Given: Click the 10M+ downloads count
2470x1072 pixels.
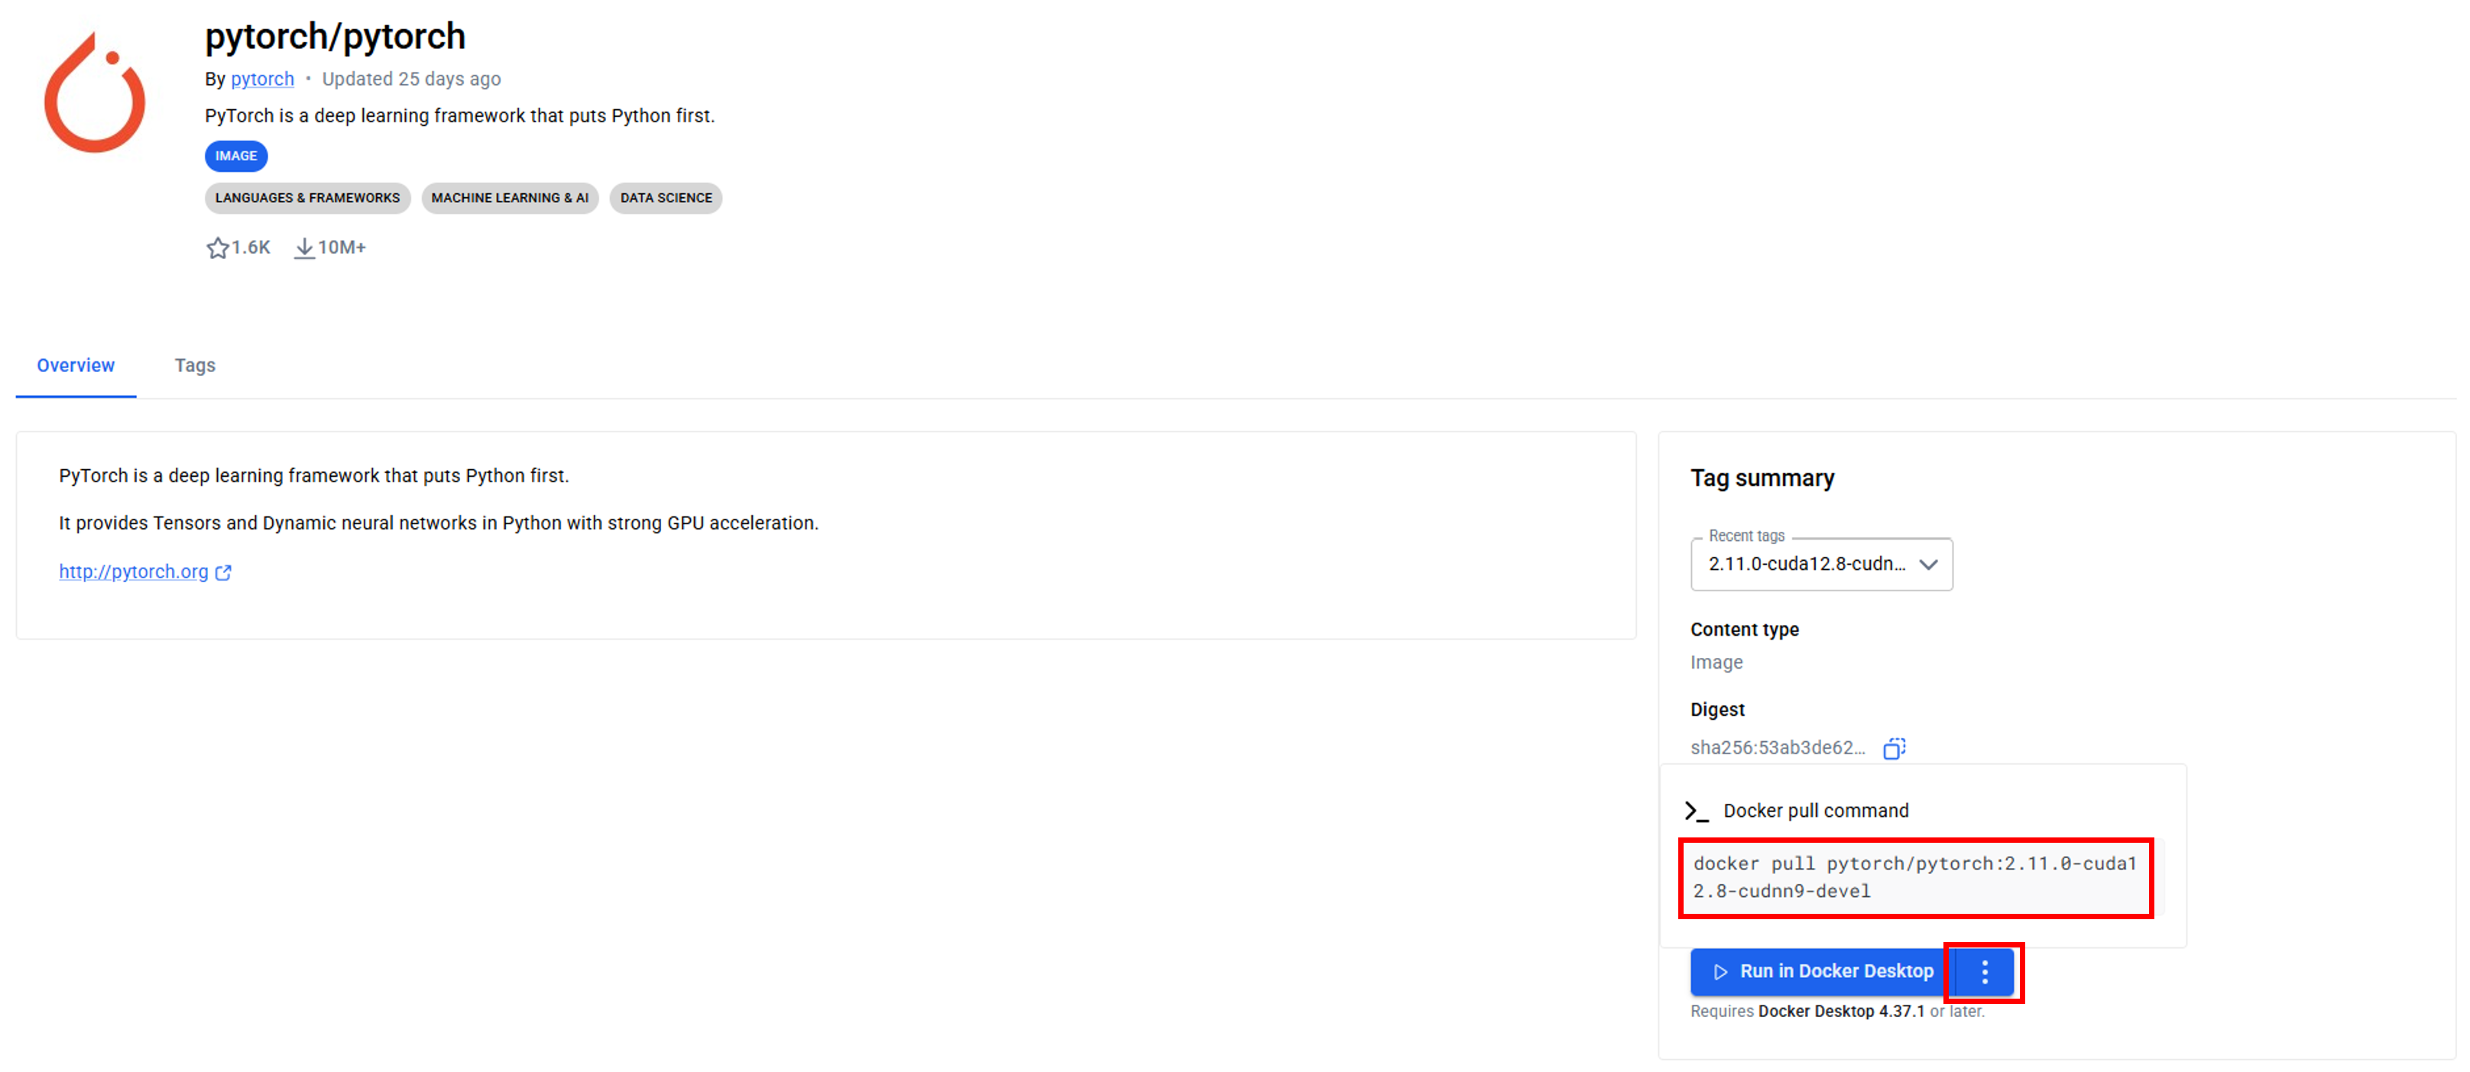Looking at the screenshot, I should point(342,248).
